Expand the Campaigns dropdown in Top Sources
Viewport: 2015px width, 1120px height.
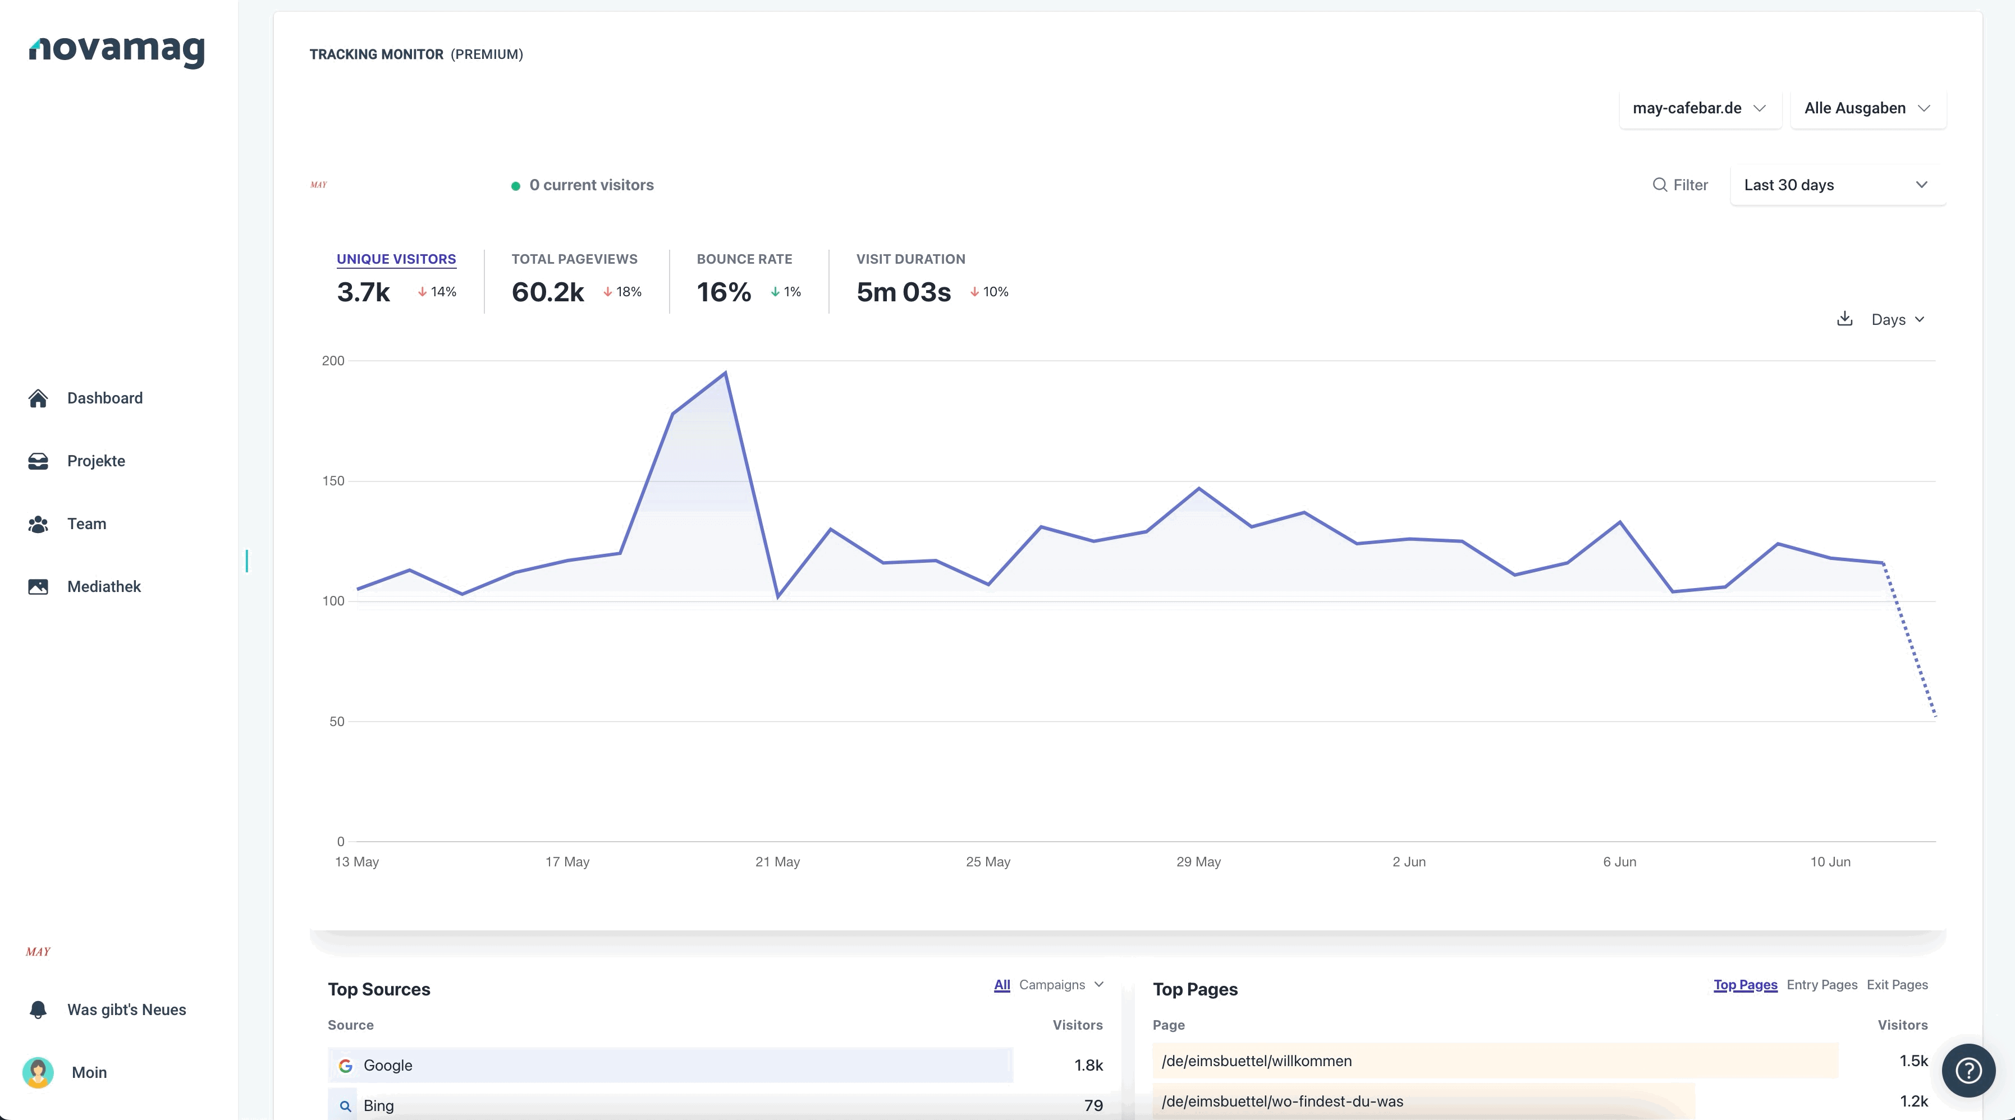tap(1061, 985)
